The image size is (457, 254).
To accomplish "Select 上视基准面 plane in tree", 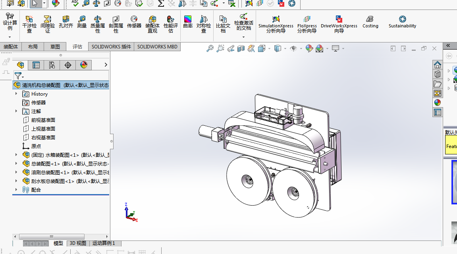I will [x=43, y=129].
